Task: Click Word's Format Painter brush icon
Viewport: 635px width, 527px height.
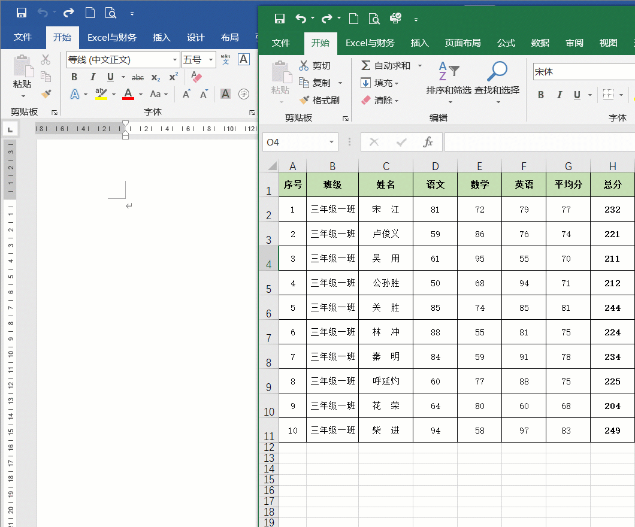Action: pyautogui.click(x=46, y=94)
